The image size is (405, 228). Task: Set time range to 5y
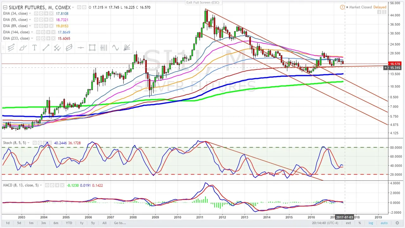(93, 223)
